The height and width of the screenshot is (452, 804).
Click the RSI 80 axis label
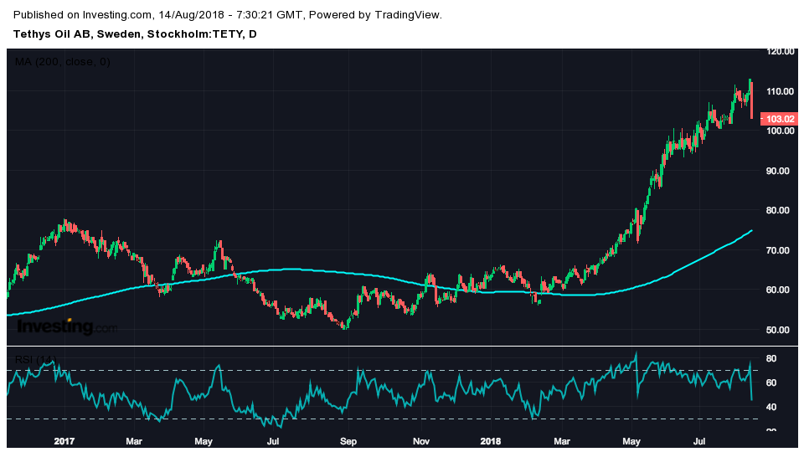coord(771,358)
